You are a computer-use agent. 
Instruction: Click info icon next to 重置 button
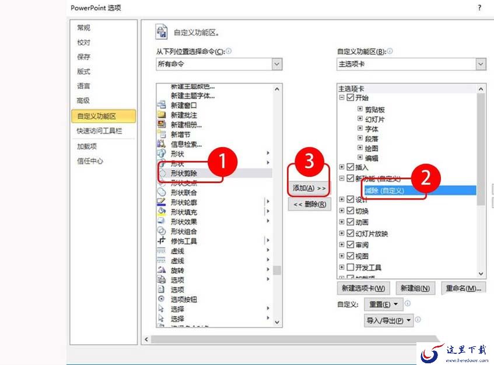coord(407,303)
